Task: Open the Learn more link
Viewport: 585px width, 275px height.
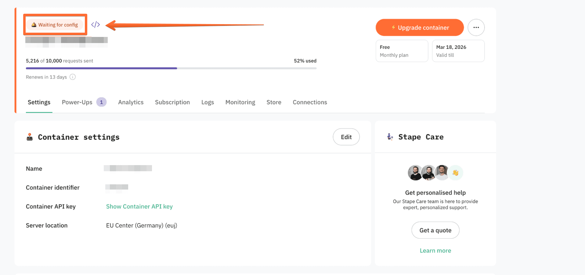Action: pos(435,251)
